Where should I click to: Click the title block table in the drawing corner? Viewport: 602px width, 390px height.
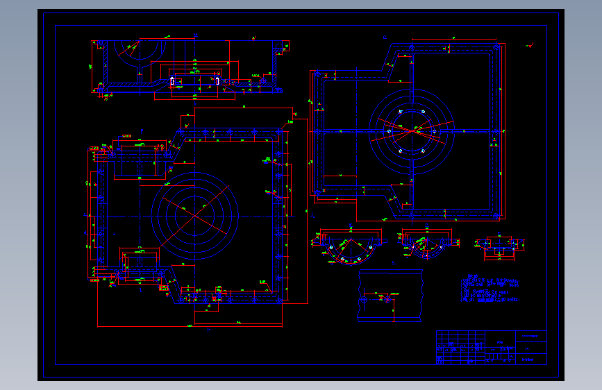point(492,348)
